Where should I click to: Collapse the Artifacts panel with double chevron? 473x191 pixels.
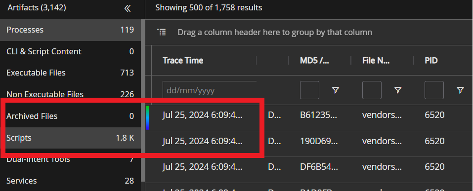128,8
